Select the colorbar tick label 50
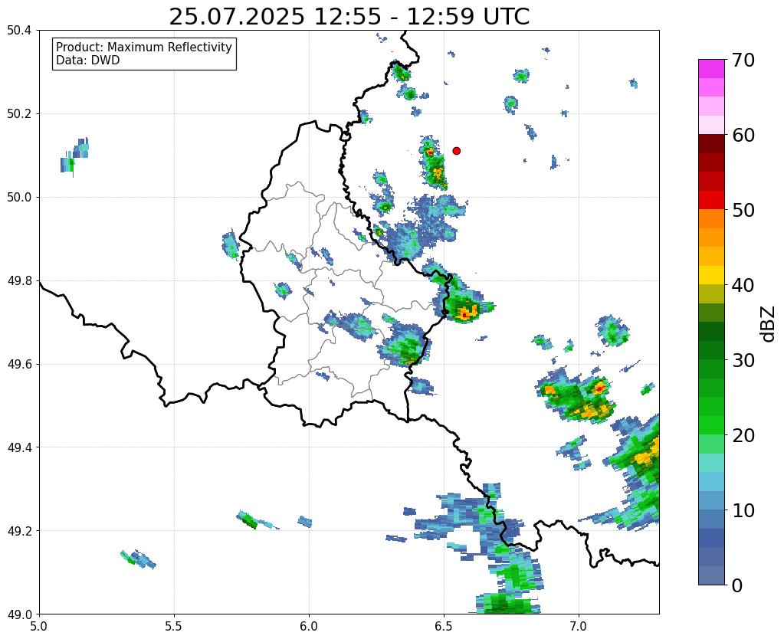Image resolution: width=784 pixels, height=639 pixels. [x=743, y=210]
